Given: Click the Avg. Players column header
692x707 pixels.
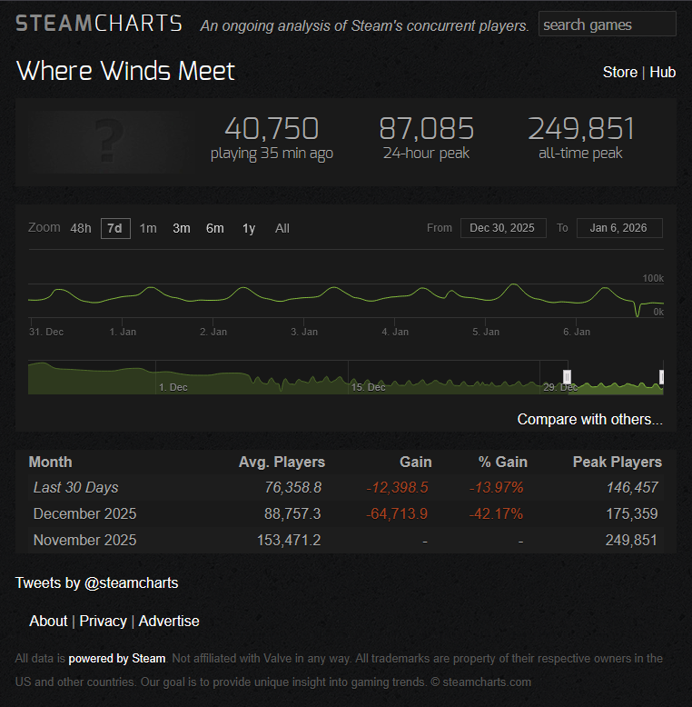Looking at the screenshot, I should click(282, 463).
